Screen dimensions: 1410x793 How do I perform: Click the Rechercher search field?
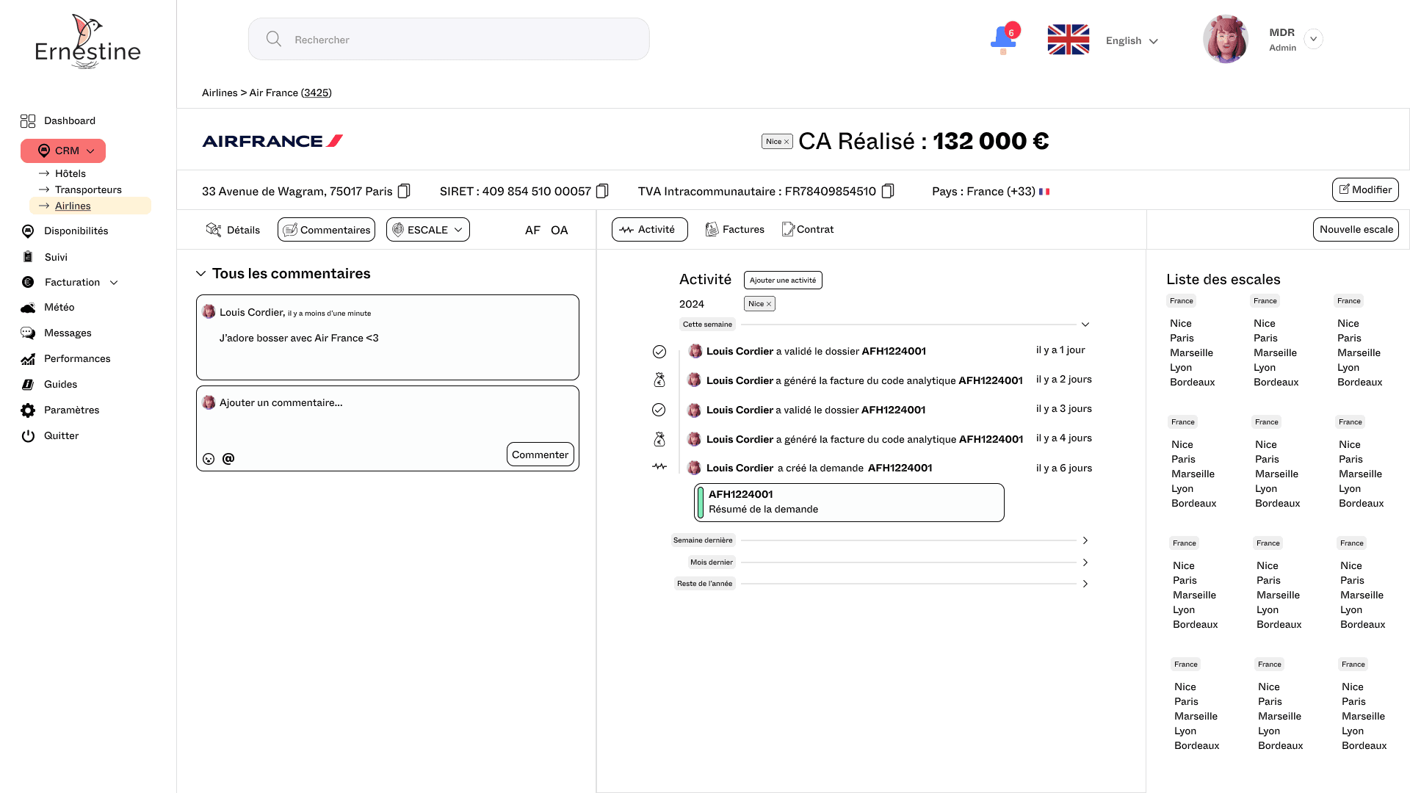click(449, 40)
